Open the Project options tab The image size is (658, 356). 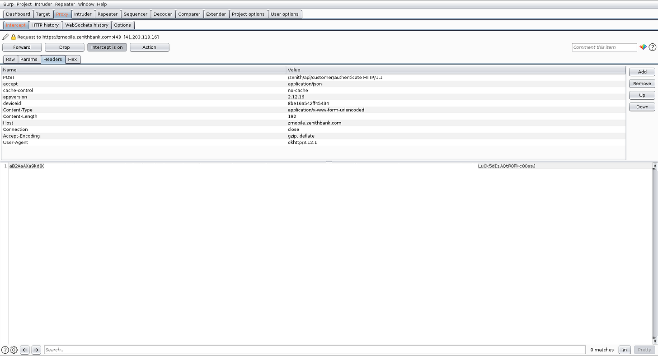click(x=248, y=14)
